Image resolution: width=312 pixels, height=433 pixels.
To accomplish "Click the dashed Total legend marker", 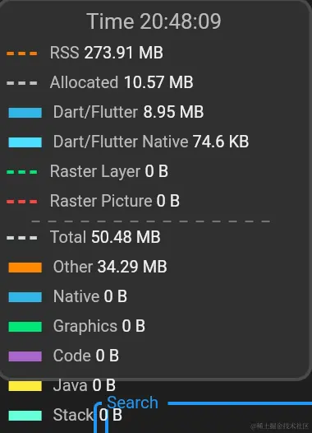I will (22, 238).
